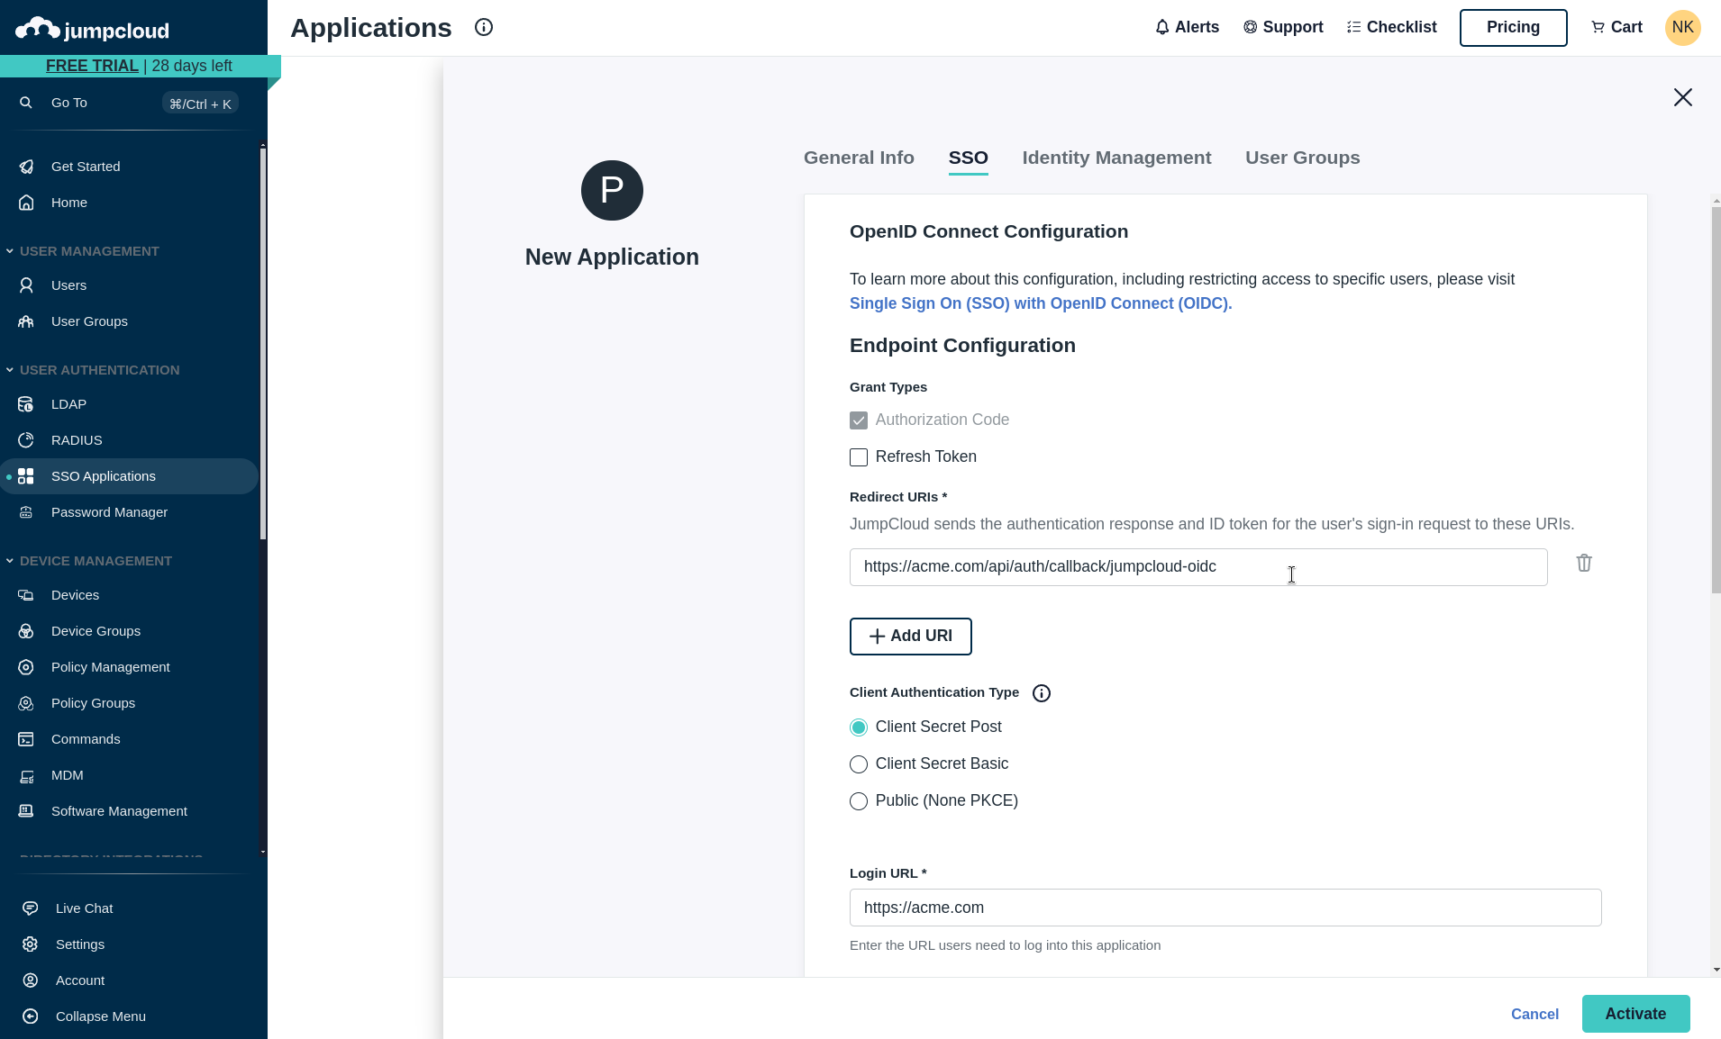Select SSO Applications in the sidebar
Viewport: 1721px width, 1039px height.
(103, 475)
